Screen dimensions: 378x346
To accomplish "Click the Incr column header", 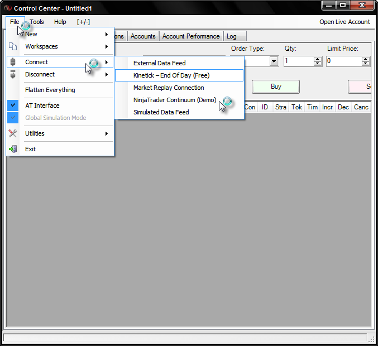I will point(328,107).
